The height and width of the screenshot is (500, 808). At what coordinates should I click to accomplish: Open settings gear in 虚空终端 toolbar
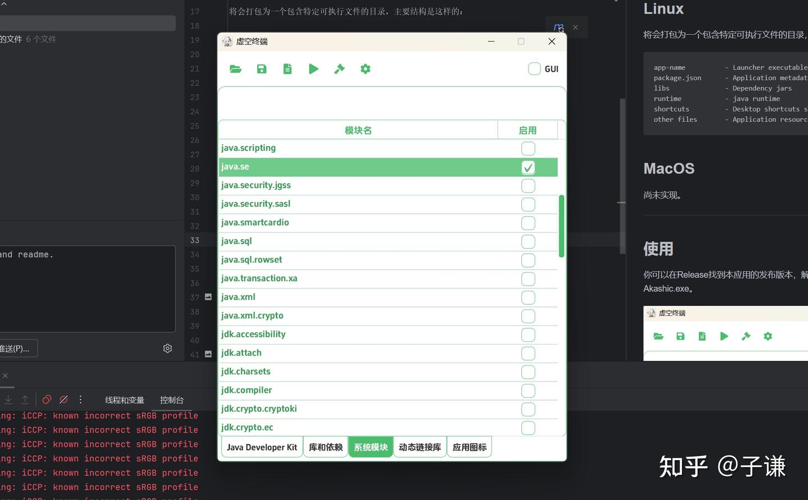(x=365, y=69)
